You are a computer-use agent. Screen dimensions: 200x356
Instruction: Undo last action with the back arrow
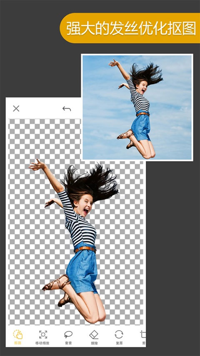67,109
